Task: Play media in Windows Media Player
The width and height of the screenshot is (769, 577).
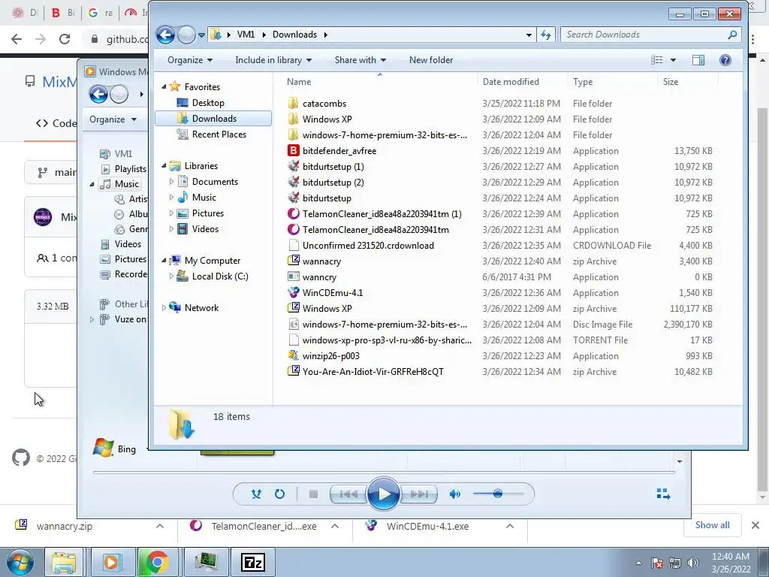Action: [x=383, y=494]
